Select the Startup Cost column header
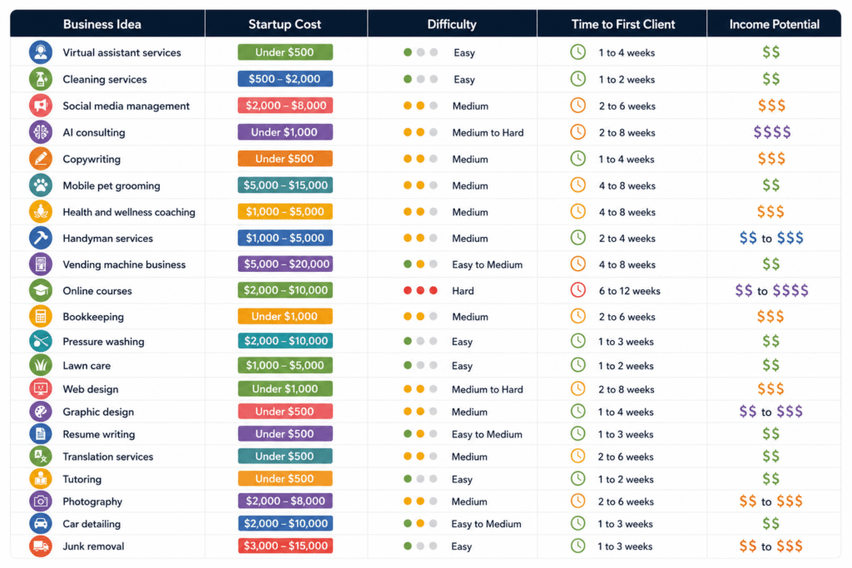This screenshot has width=852, height=568. (x=285, y=24)
